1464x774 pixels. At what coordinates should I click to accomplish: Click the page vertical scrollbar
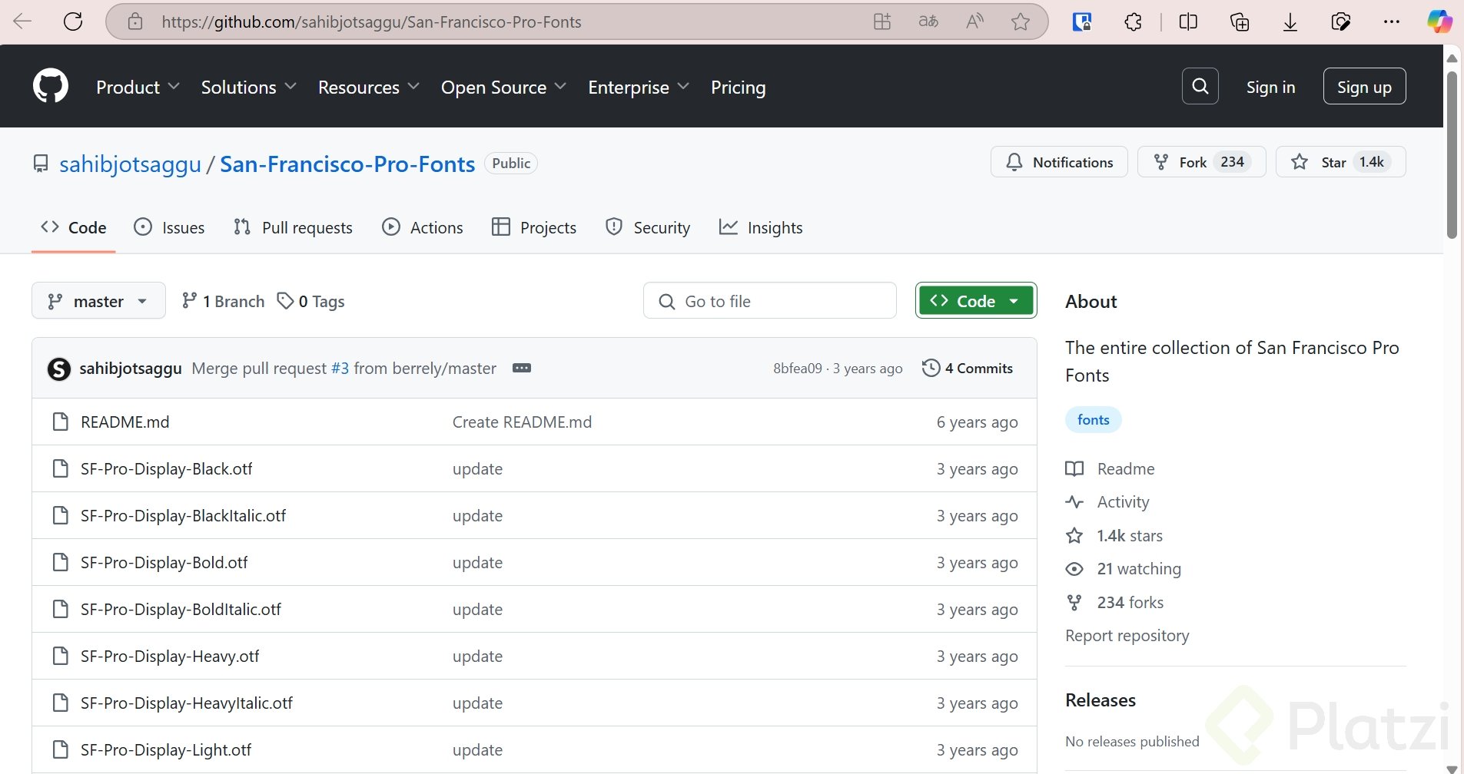pos(1452,154)
